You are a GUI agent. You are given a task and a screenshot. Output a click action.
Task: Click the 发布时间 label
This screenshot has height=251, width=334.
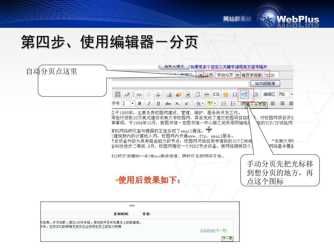click(121, 214)
